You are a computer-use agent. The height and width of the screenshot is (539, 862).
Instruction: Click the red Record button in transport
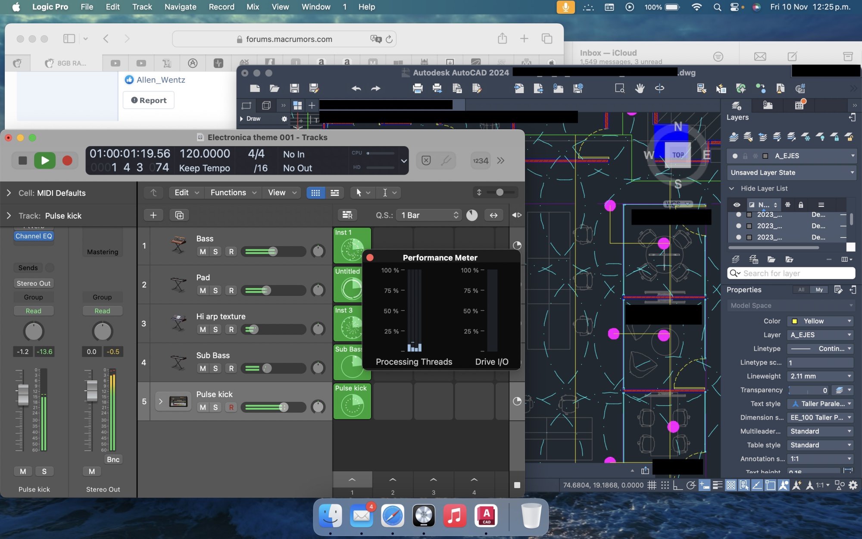pyautogui.click(x=67, y=160)
